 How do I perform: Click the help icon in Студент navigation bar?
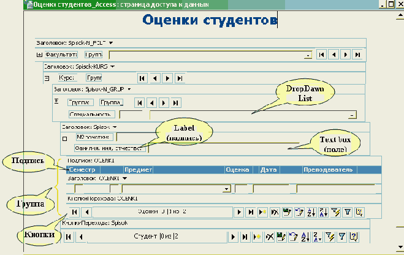(x=353, y=236)
